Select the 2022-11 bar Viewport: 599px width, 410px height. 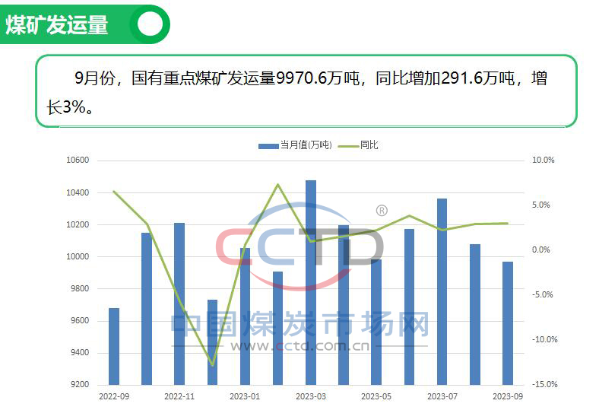pos(179,304)
